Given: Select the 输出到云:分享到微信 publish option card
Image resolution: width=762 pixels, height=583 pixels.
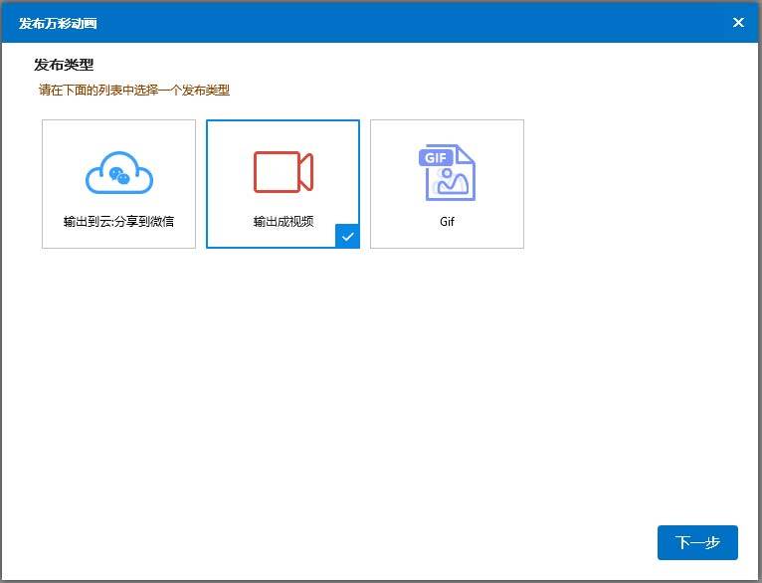Looking at the screenshot, I should point(118,184).
